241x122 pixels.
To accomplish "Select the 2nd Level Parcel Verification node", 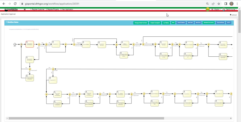I will [57, 94].
